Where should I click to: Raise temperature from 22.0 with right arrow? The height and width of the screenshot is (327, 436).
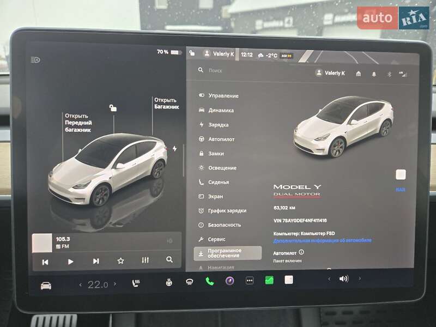(114, 282)
